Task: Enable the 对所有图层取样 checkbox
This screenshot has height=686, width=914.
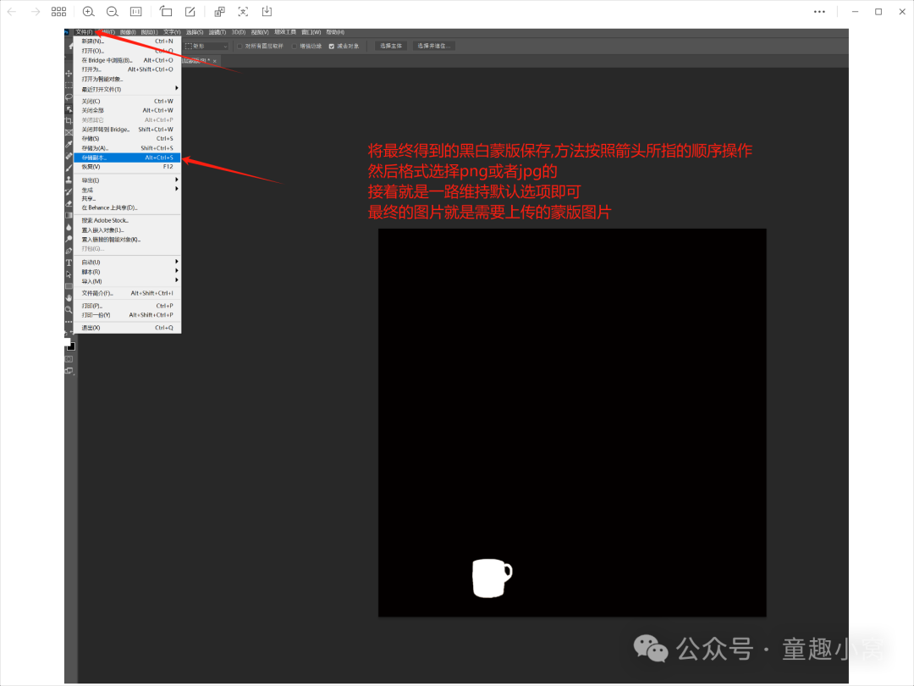Action: [x=240, y=46]
